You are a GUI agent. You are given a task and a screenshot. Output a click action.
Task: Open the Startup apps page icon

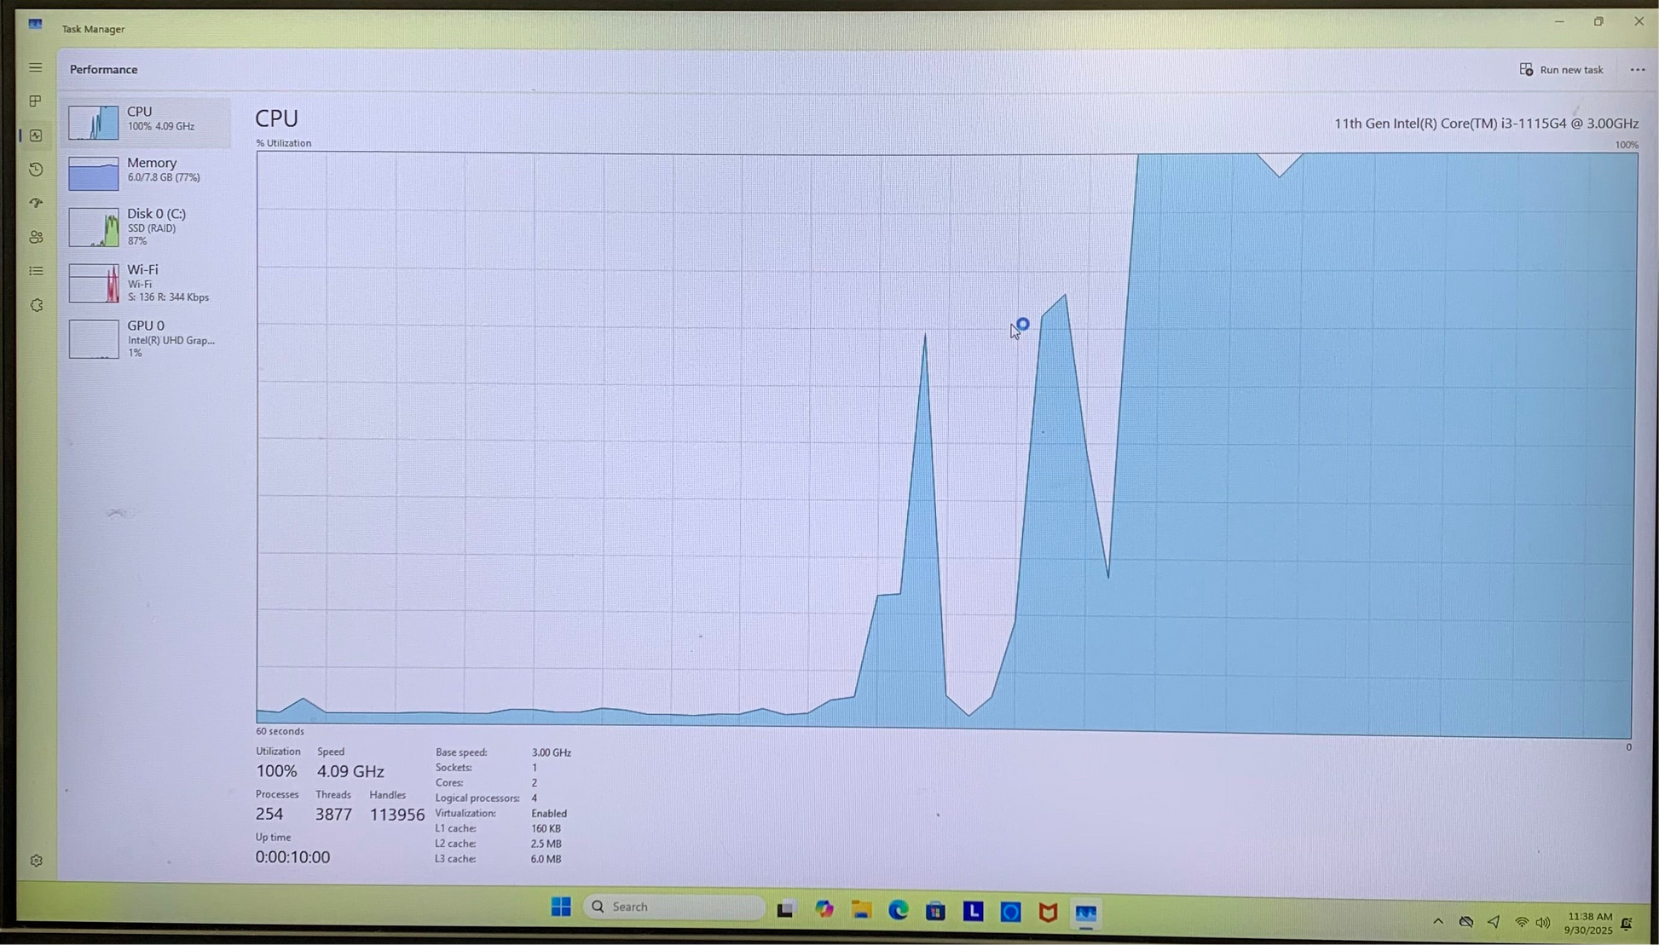point(36,203)
